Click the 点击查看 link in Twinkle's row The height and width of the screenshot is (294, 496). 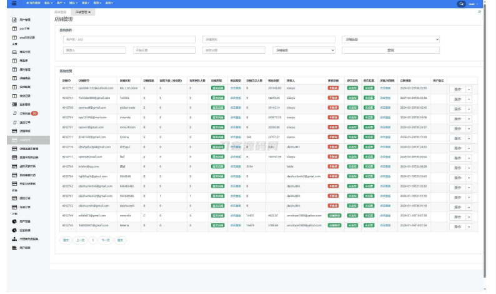click(236, 98)
